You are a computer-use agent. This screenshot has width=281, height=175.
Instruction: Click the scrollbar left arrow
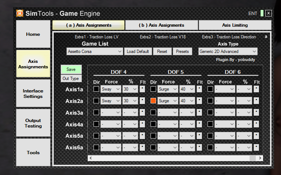[x=91, y=158]
